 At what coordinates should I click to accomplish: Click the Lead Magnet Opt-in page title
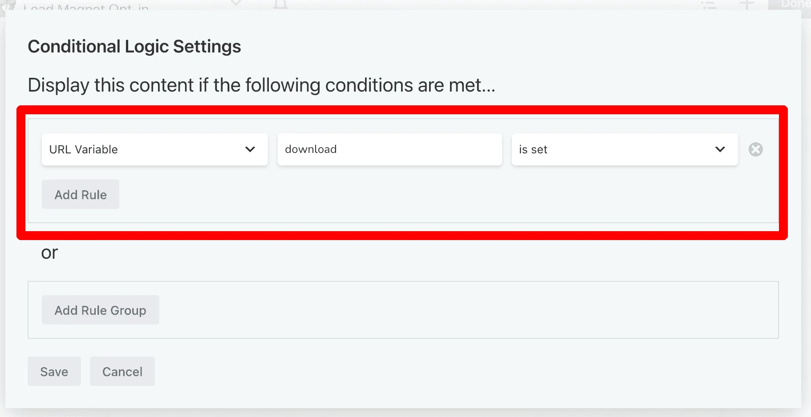[x=86, y=6]
